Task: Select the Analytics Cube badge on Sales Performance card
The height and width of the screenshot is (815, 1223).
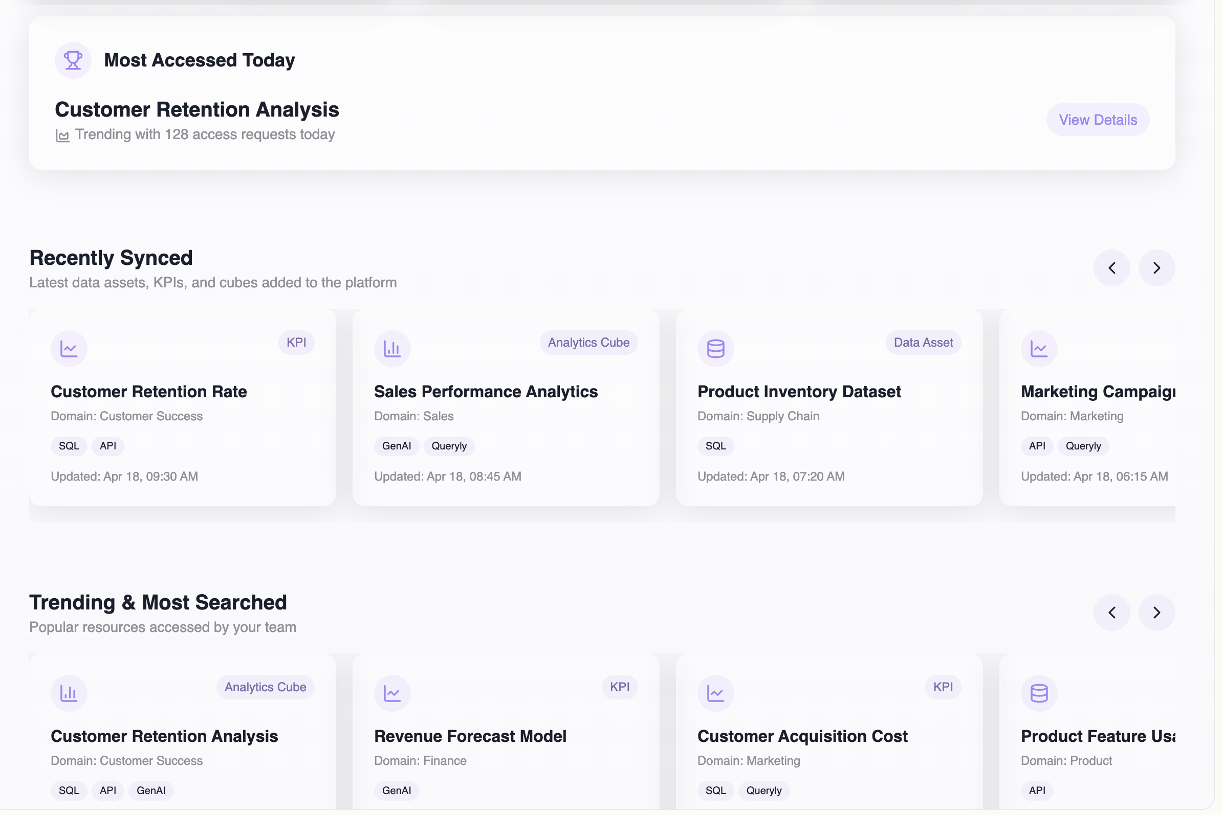Action: click(588, 343)
